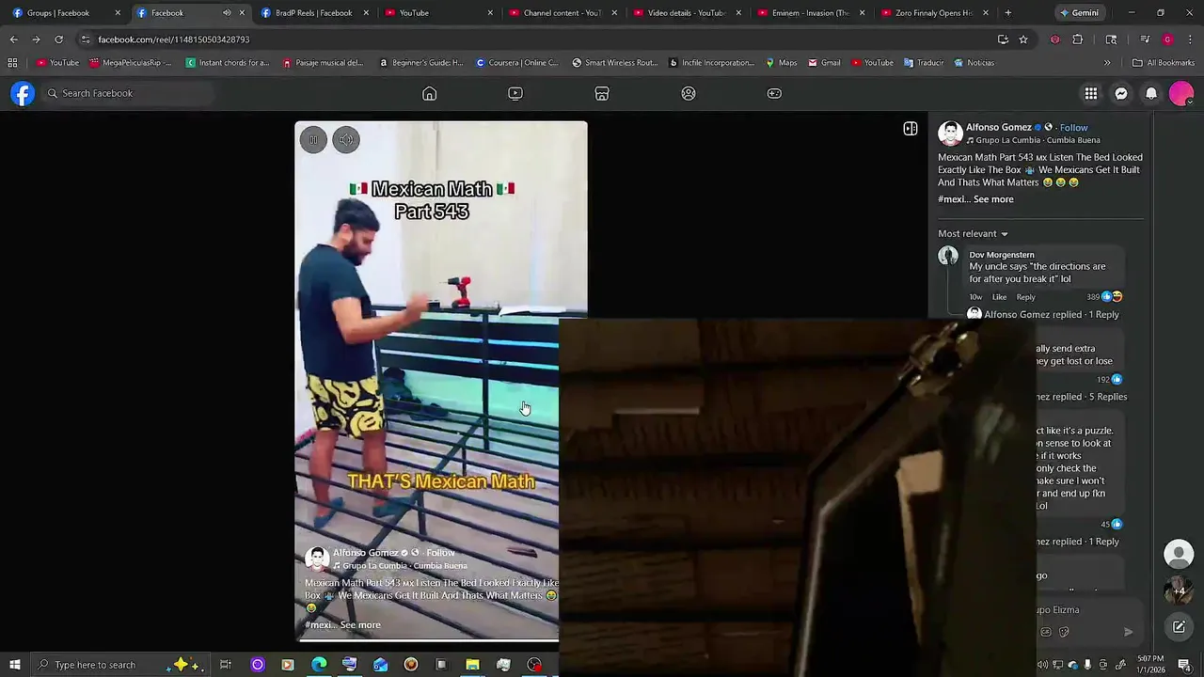
Task: Open Windows notification center
Action: [x=1184, y=665]
